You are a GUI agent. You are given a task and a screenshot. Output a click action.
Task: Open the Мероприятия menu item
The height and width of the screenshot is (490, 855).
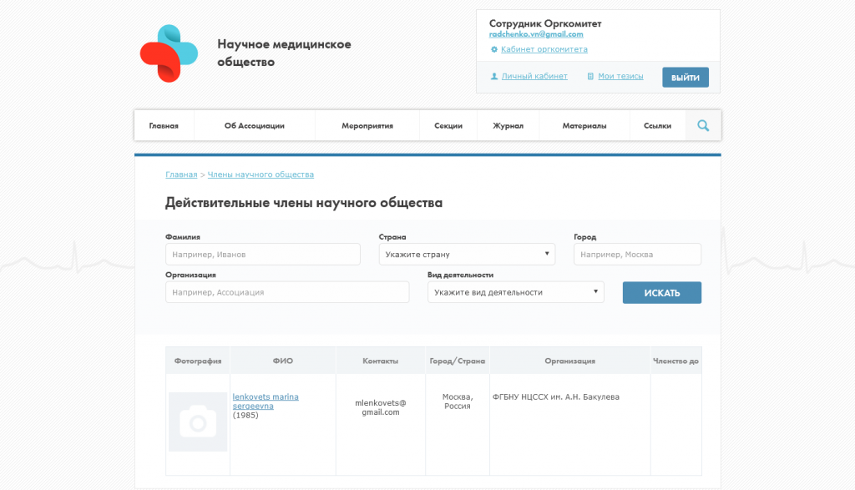point(367,126)
